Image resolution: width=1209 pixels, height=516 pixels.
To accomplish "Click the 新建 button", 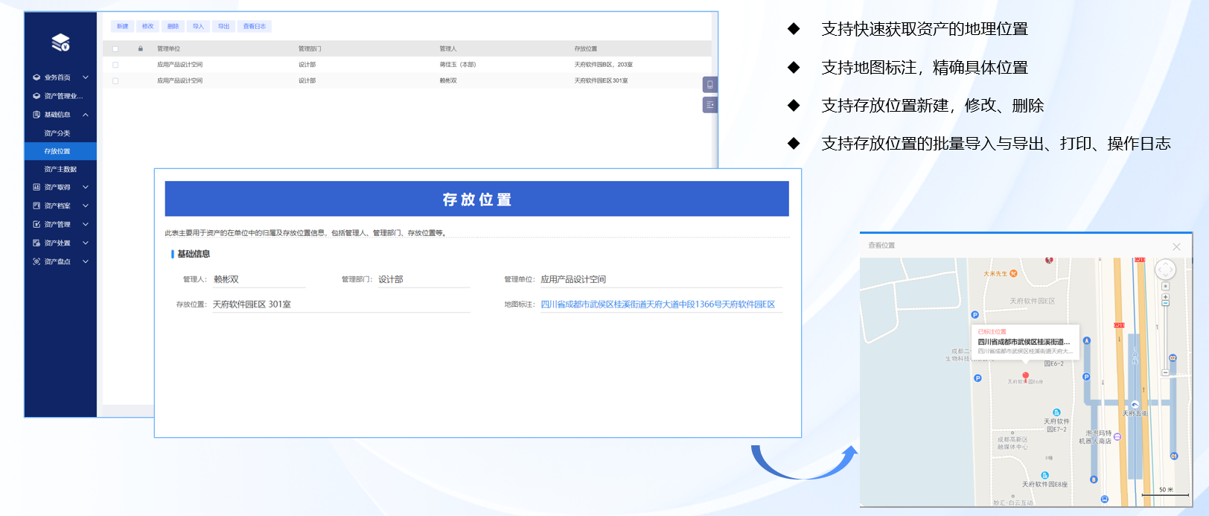I will (122, 26).
